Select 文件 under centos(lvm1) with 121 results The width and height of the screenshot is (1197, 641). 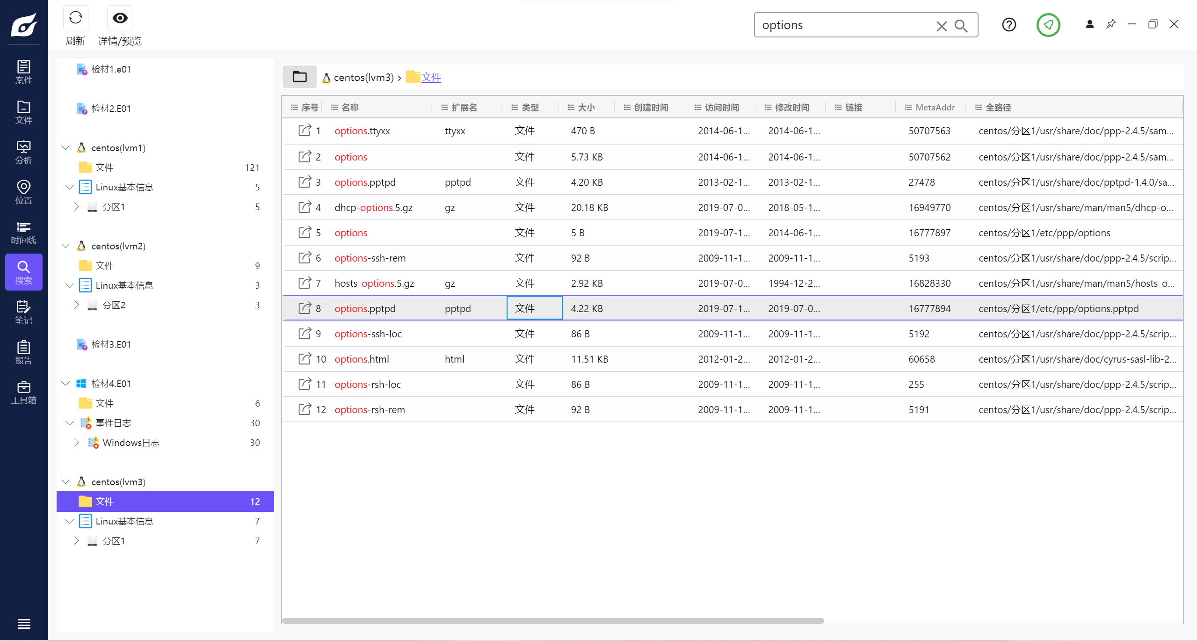165,168
